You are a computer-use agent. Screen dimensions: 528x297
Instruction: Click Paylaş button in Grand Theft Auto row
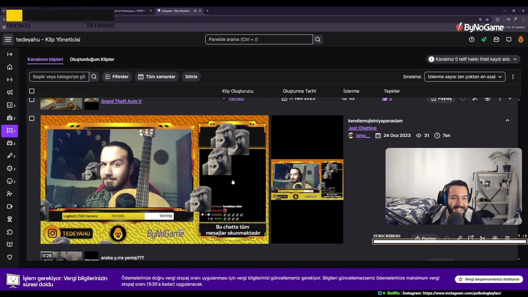441,99
